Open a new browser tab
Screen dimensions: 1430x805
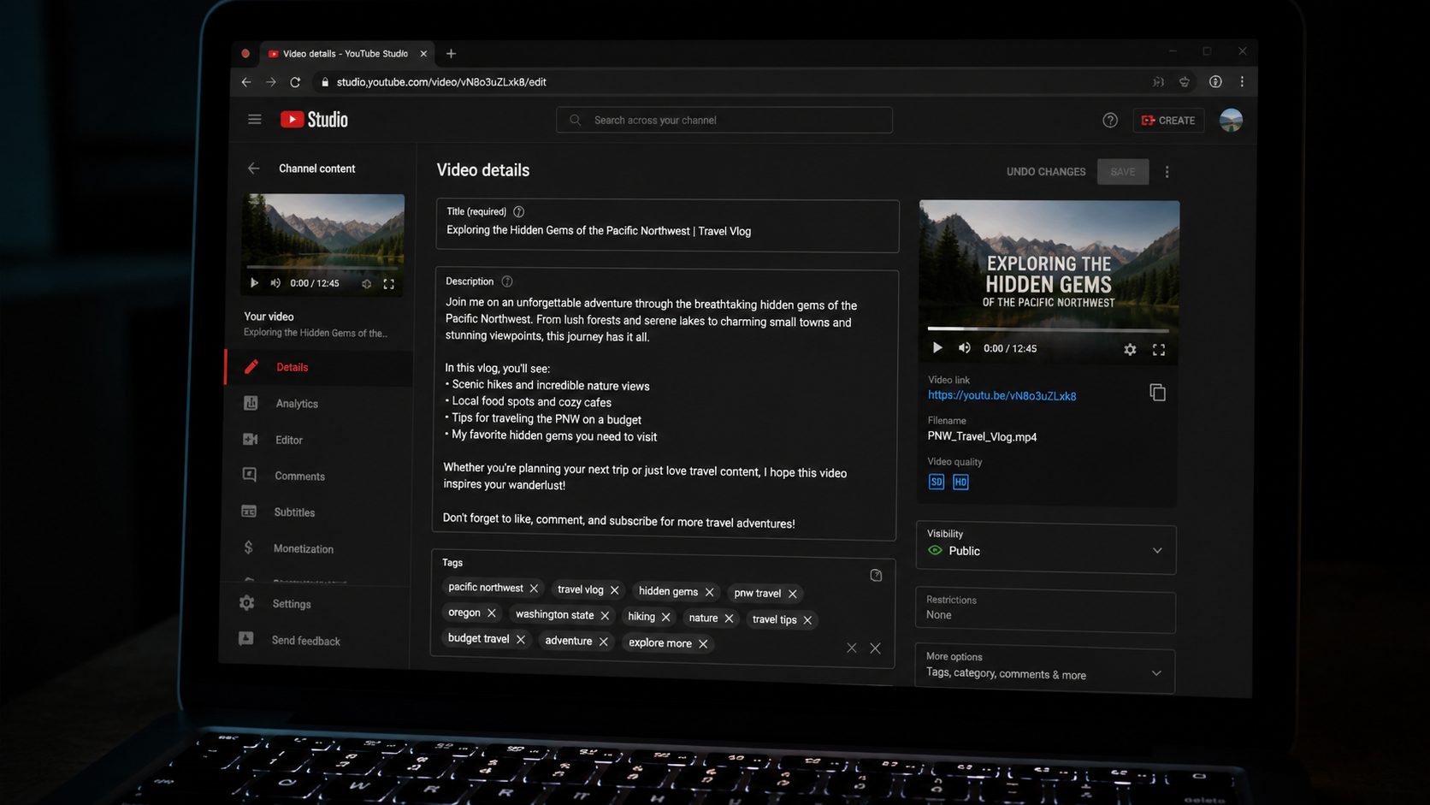click(x=451, y=54)
